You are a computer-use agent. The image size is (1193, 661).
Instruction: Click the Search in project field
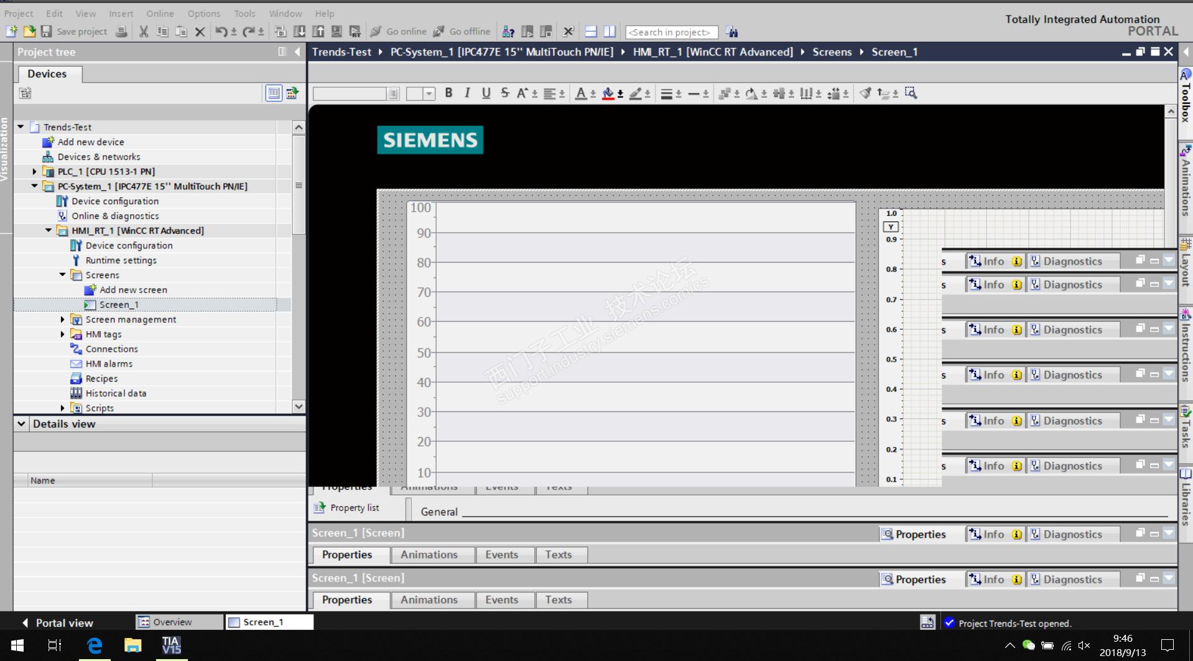tap(671, 32)
